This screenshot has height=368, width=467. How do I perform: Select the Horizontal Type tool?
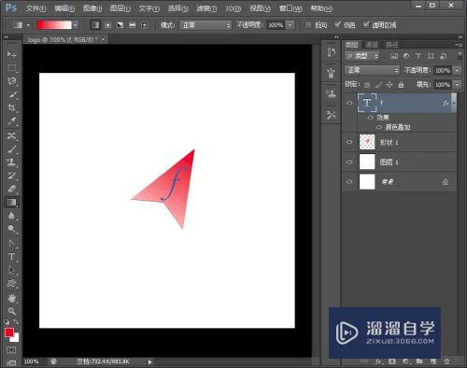pyautogui.click(x=11, y=257)
